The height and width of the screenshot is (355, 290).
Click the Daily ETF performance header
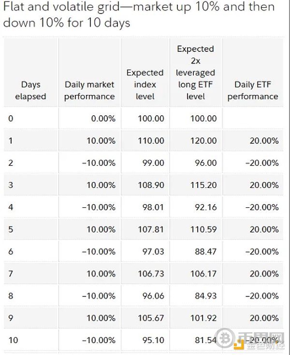(x=253, y=91)
